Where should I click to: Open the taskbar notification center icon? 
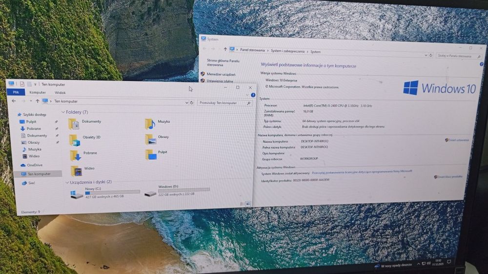tap(449, 262)
